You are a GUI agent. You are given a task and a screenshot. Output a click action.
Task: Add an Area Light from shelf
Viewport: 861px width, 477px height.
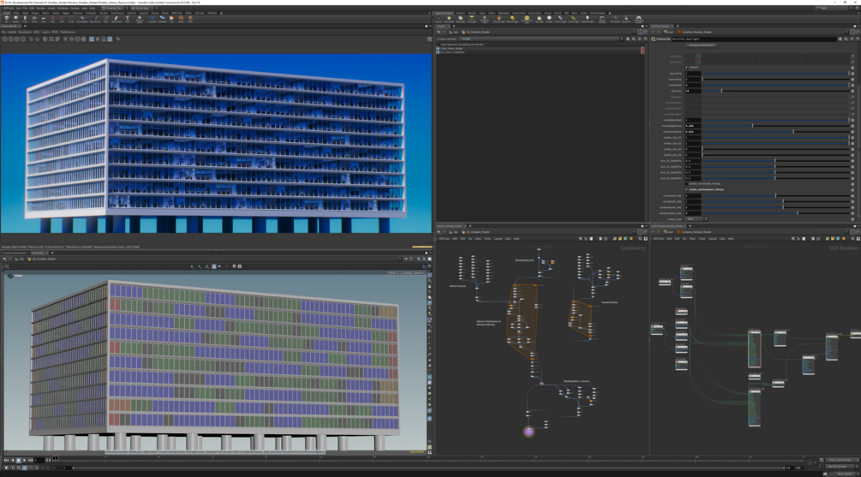point(471,19)
